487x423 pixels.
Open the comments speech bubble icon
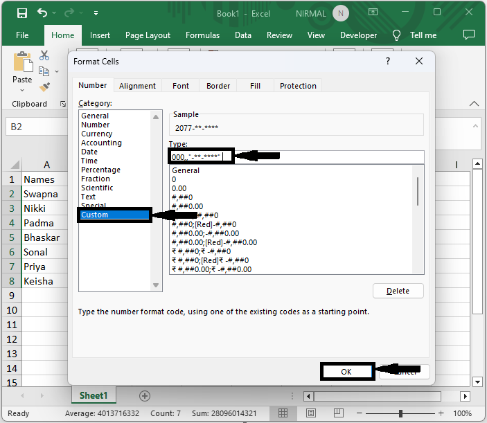coord(469,35)
